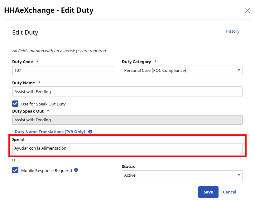255x200 pixels.
Task: Click the Cancel link
Action: (229, 192)
